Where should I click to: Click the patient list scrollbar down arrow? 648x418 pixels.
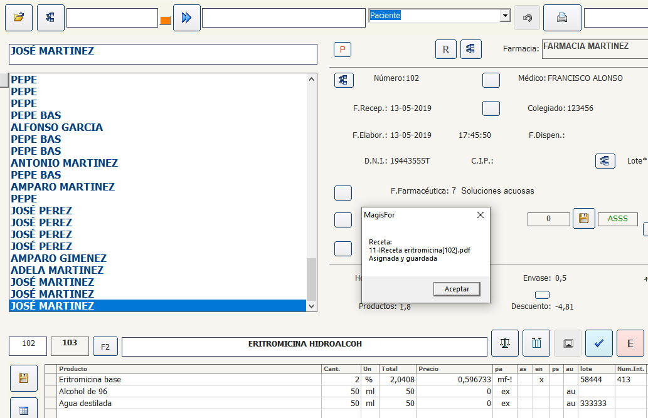point(312,306)
